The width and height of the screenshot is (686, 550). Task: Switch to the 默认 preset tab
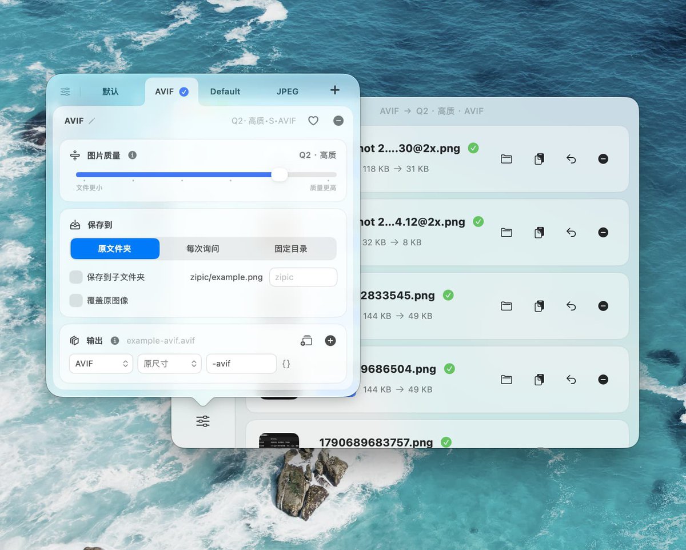(111, 91)
